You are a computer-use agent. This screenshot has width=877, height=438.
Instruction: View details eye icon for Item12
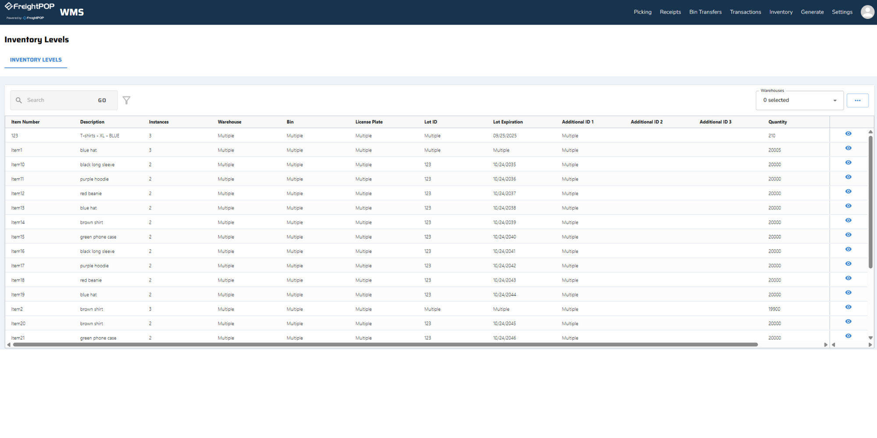(x=848, y=191)
